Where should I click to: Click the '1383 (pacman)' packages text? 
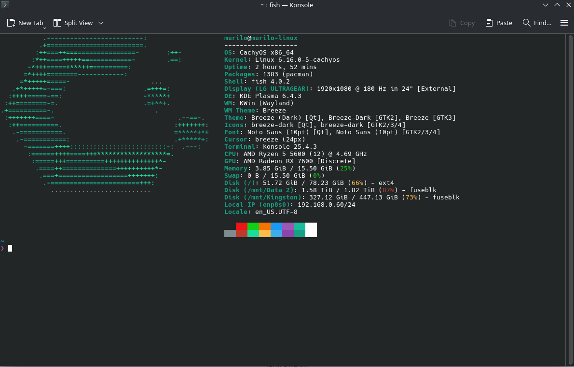click(288, 74)
